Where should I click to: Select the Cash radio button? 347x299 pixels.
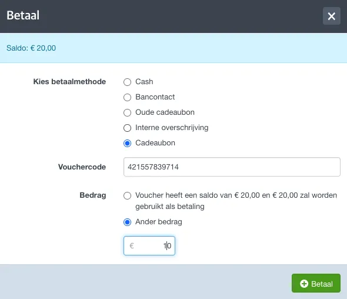(x=127, y=82)
